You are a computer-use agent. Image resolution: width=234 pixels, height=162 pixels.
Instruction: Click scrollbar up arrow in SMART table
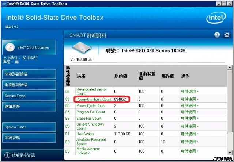tap(230, 67)
